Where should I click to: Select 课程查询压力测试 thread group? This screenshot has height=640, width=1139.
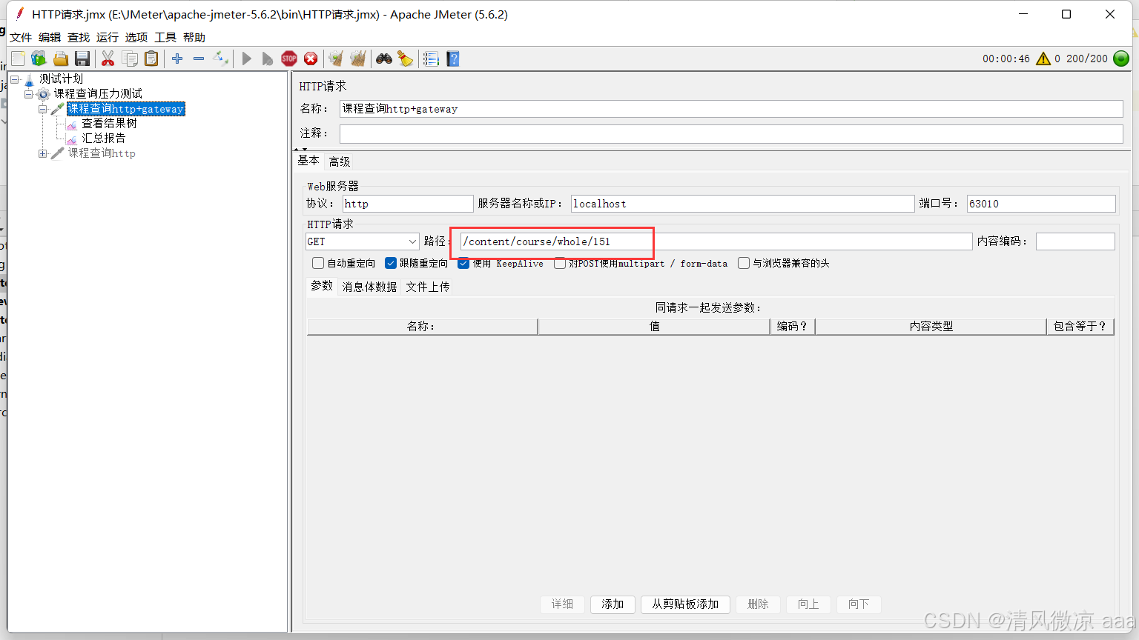point(98,94)
